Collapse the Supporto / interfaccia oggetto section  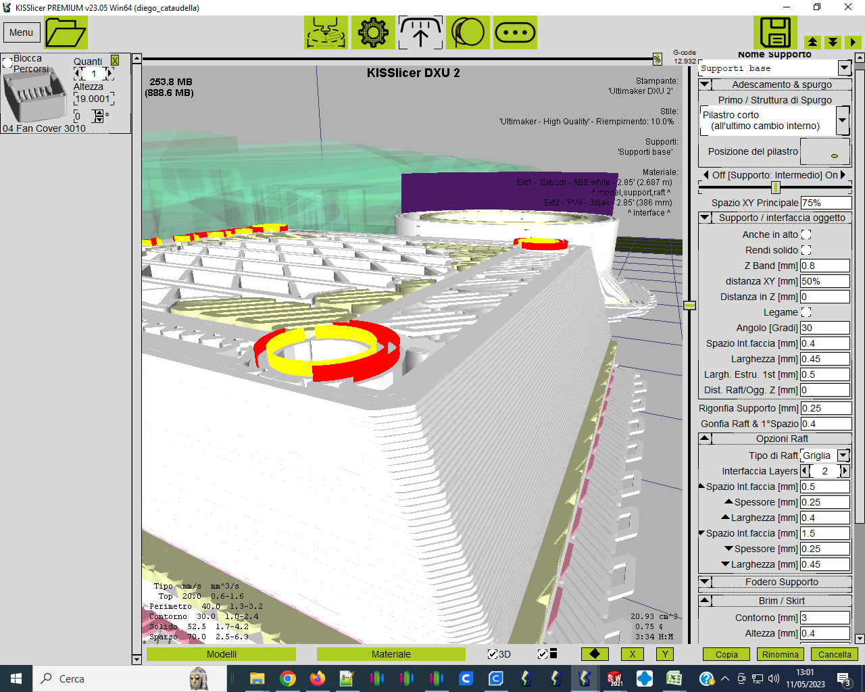(705, 218)
